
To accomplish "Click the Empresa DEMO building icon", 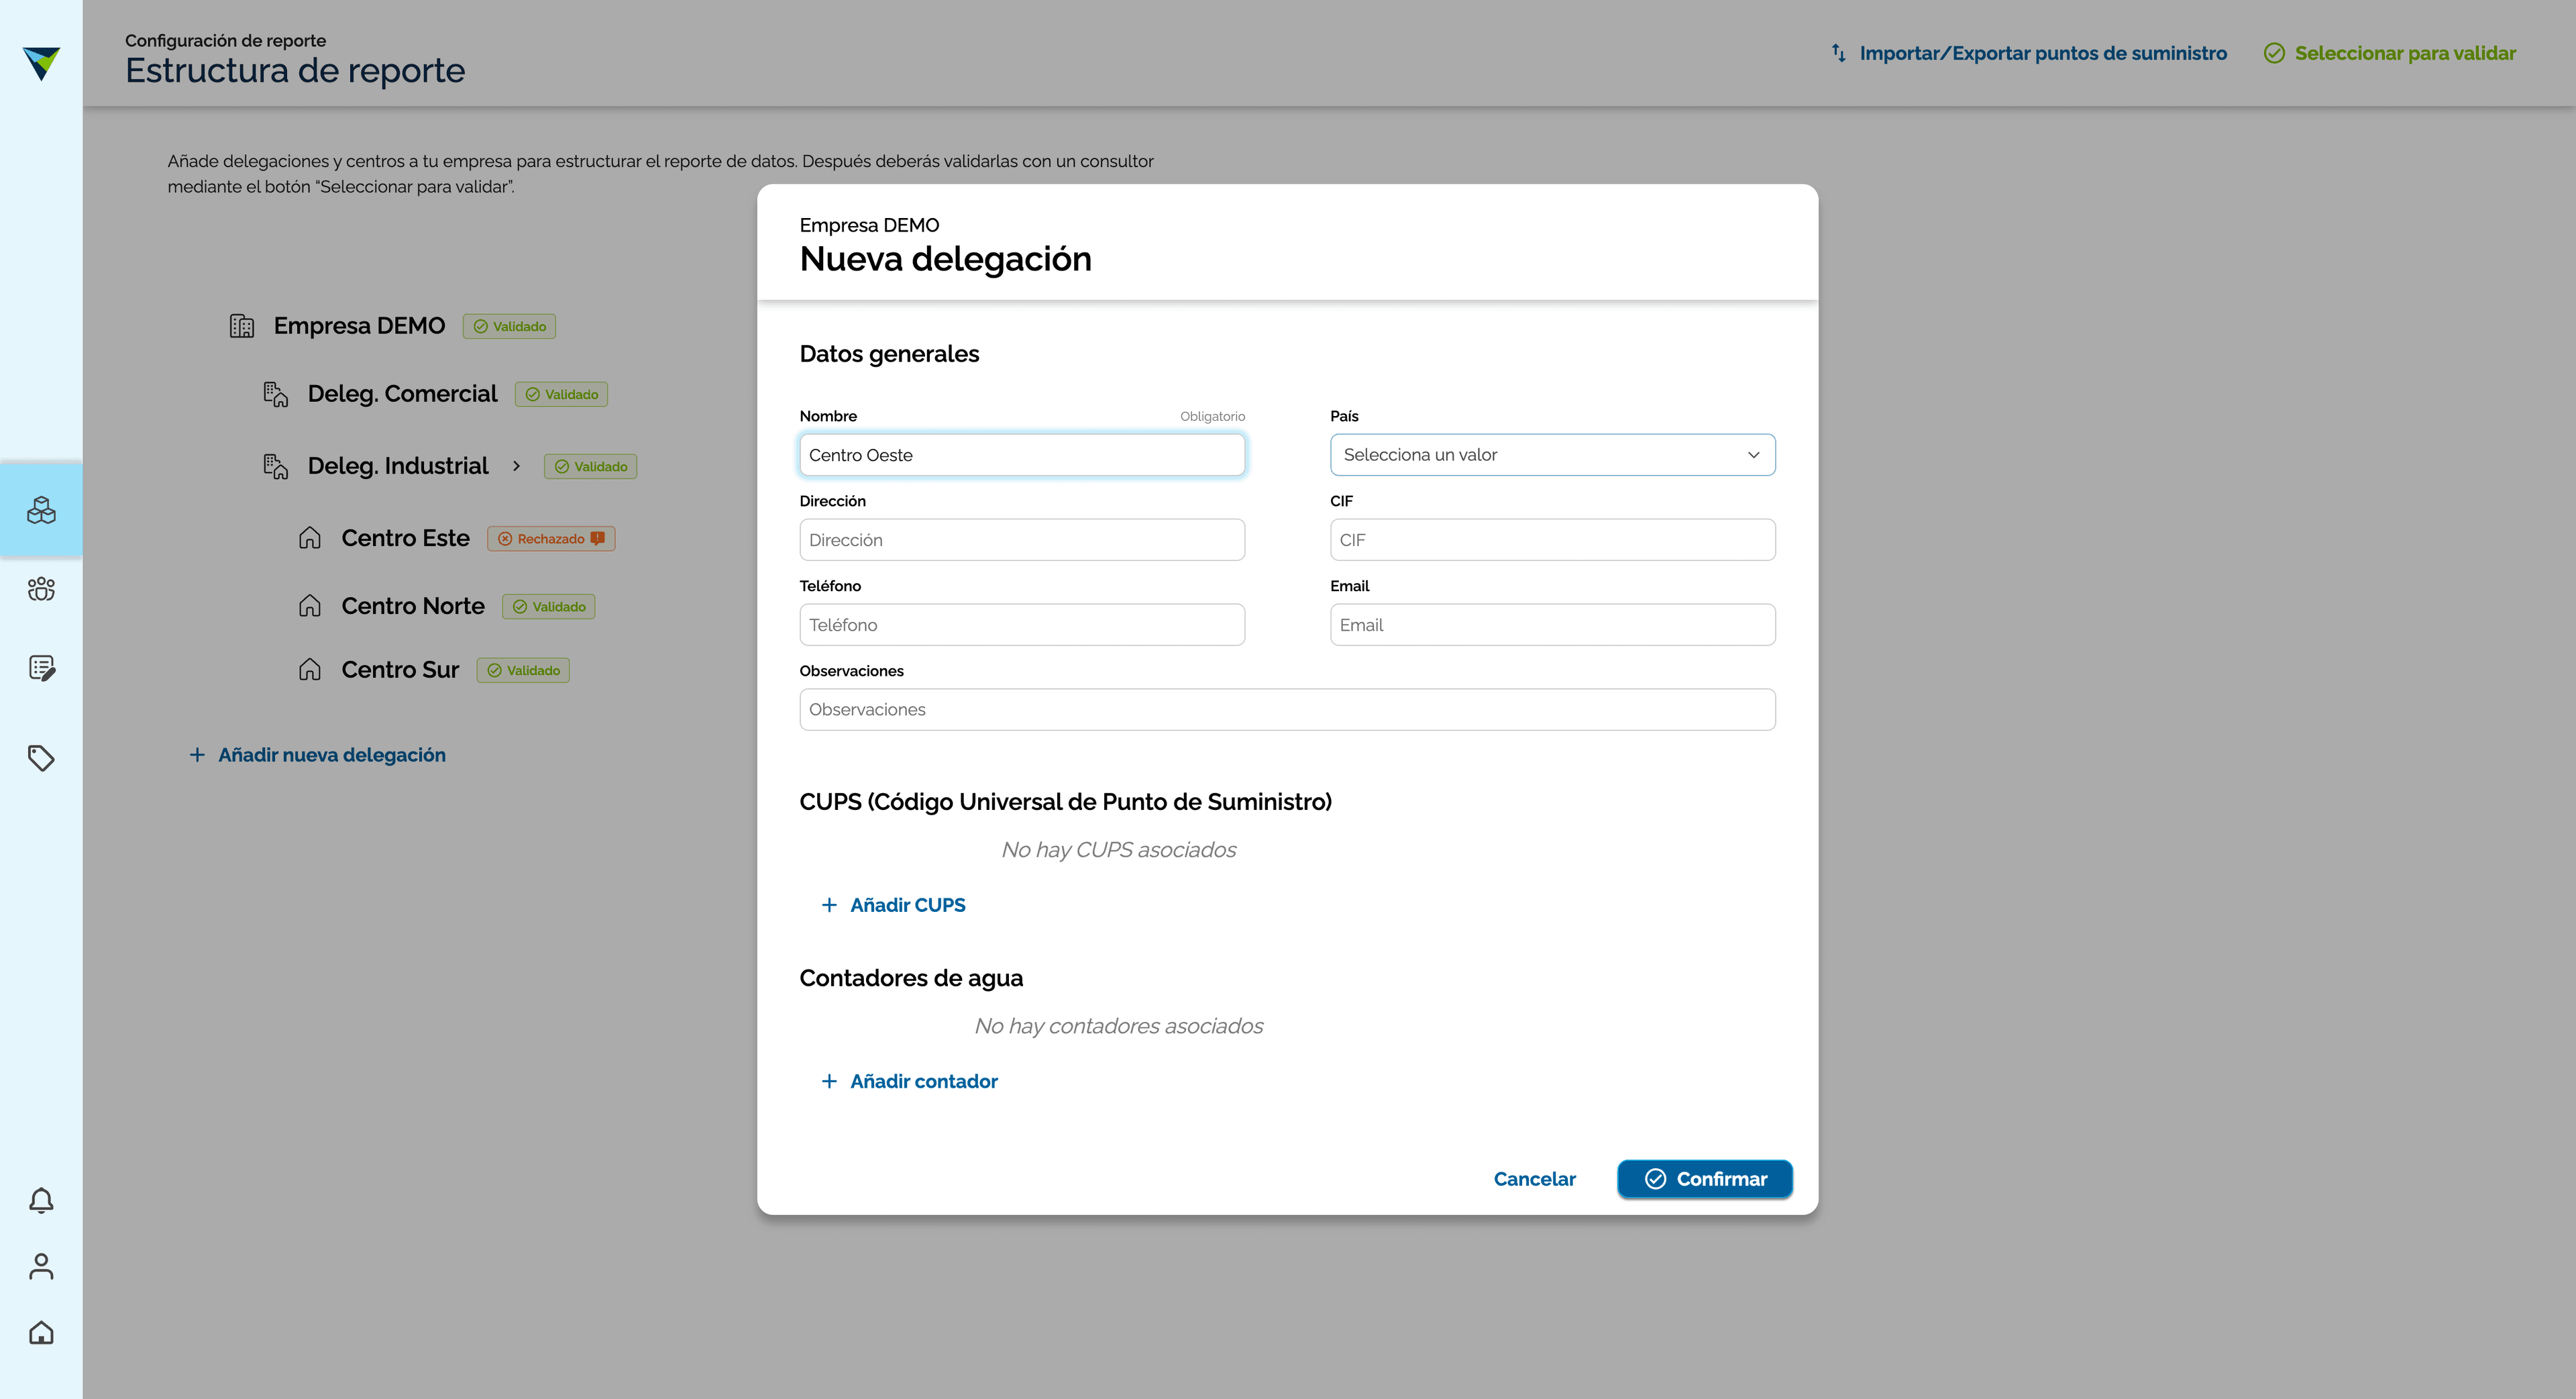I will pyautogui.click(x=242, y=326).
